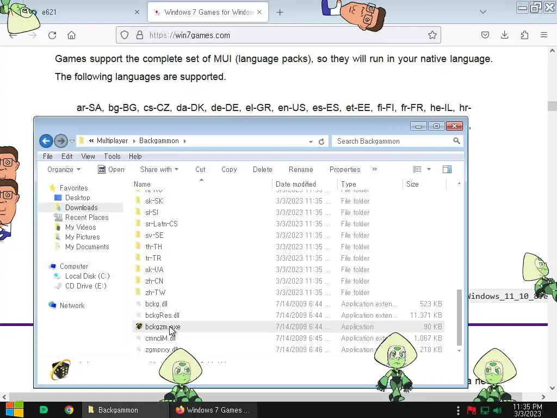
Task: Click the win7games.com address bar
Action: tap(278, 35)
